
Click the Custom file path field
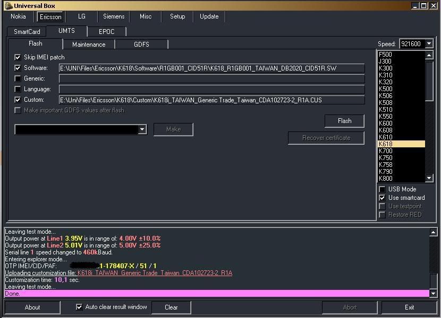[x=212, y=100]
